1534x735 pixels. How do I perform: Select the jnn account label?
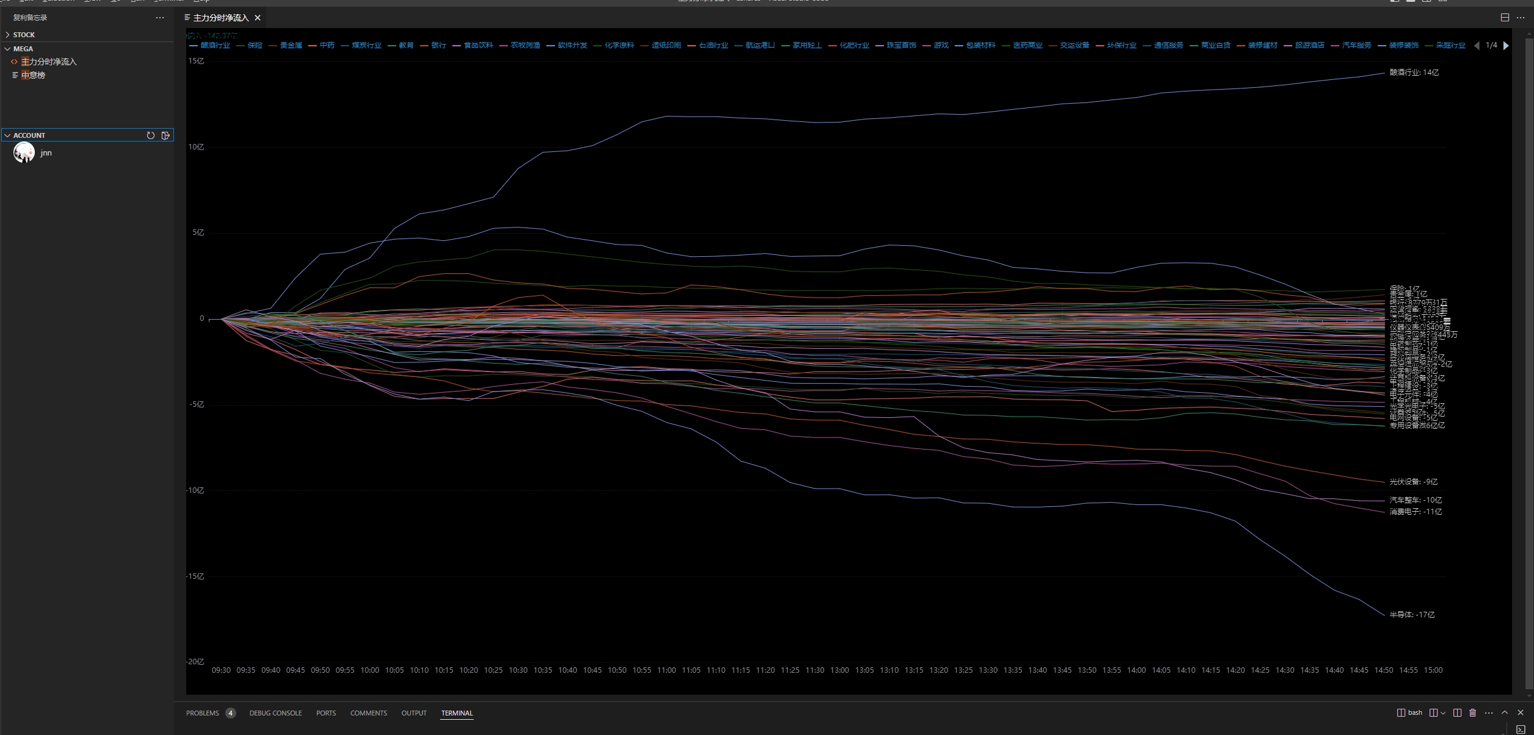[x=46, y=153]
